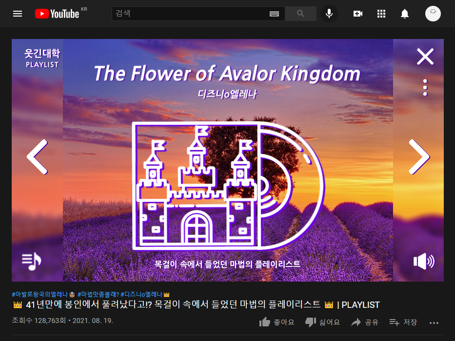455x341 pixels.
Task: Open the account avatar menu
Action: [433, 14]
